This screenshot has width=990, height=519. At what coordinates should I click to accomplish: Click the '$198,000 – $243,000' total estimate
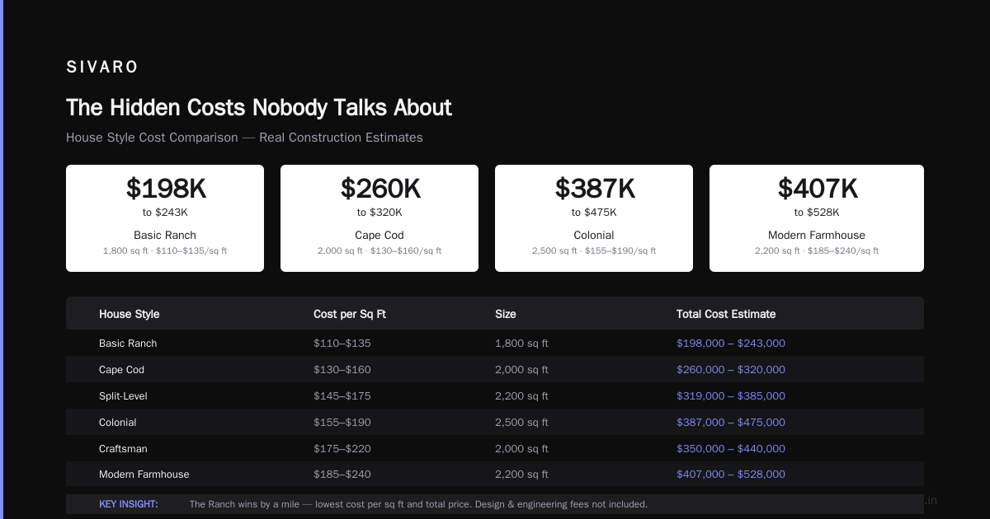pos(731,344)
